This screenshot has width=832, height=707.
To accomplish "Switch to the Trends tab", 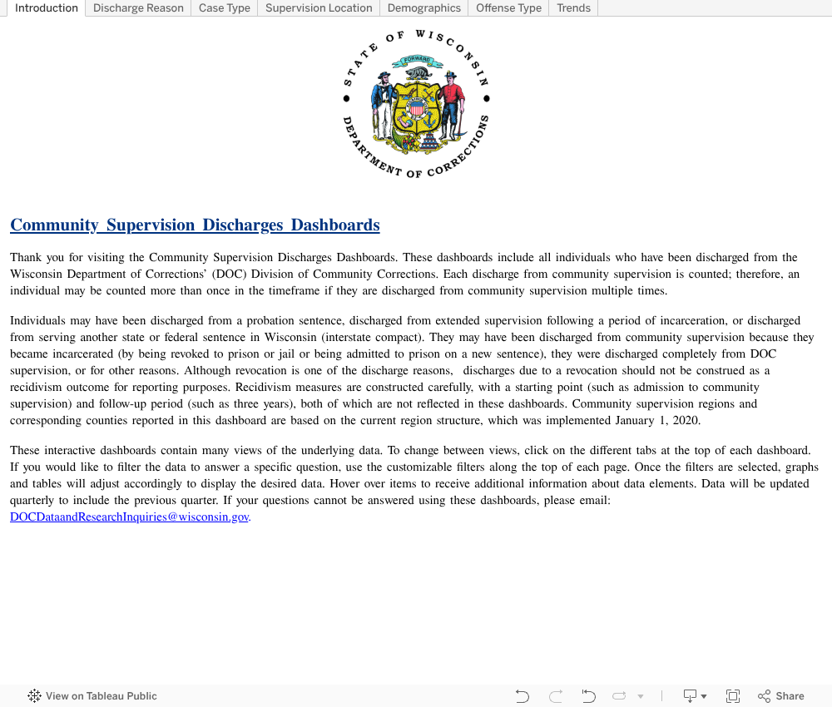I will click(573, 8).
